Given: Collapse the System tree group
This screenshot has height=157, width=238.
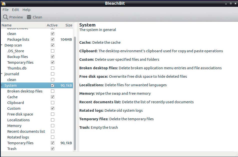Looking at the screenshot, I should pyautogui.click(x=2, y=85).
